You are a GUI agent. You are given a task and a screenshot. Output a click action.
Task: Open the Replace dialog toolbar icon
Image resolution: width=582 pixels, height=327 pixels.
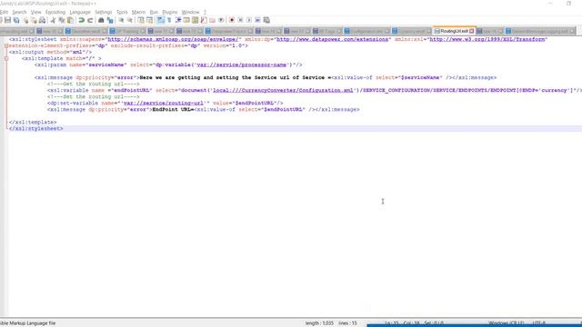tap(110, 20)
